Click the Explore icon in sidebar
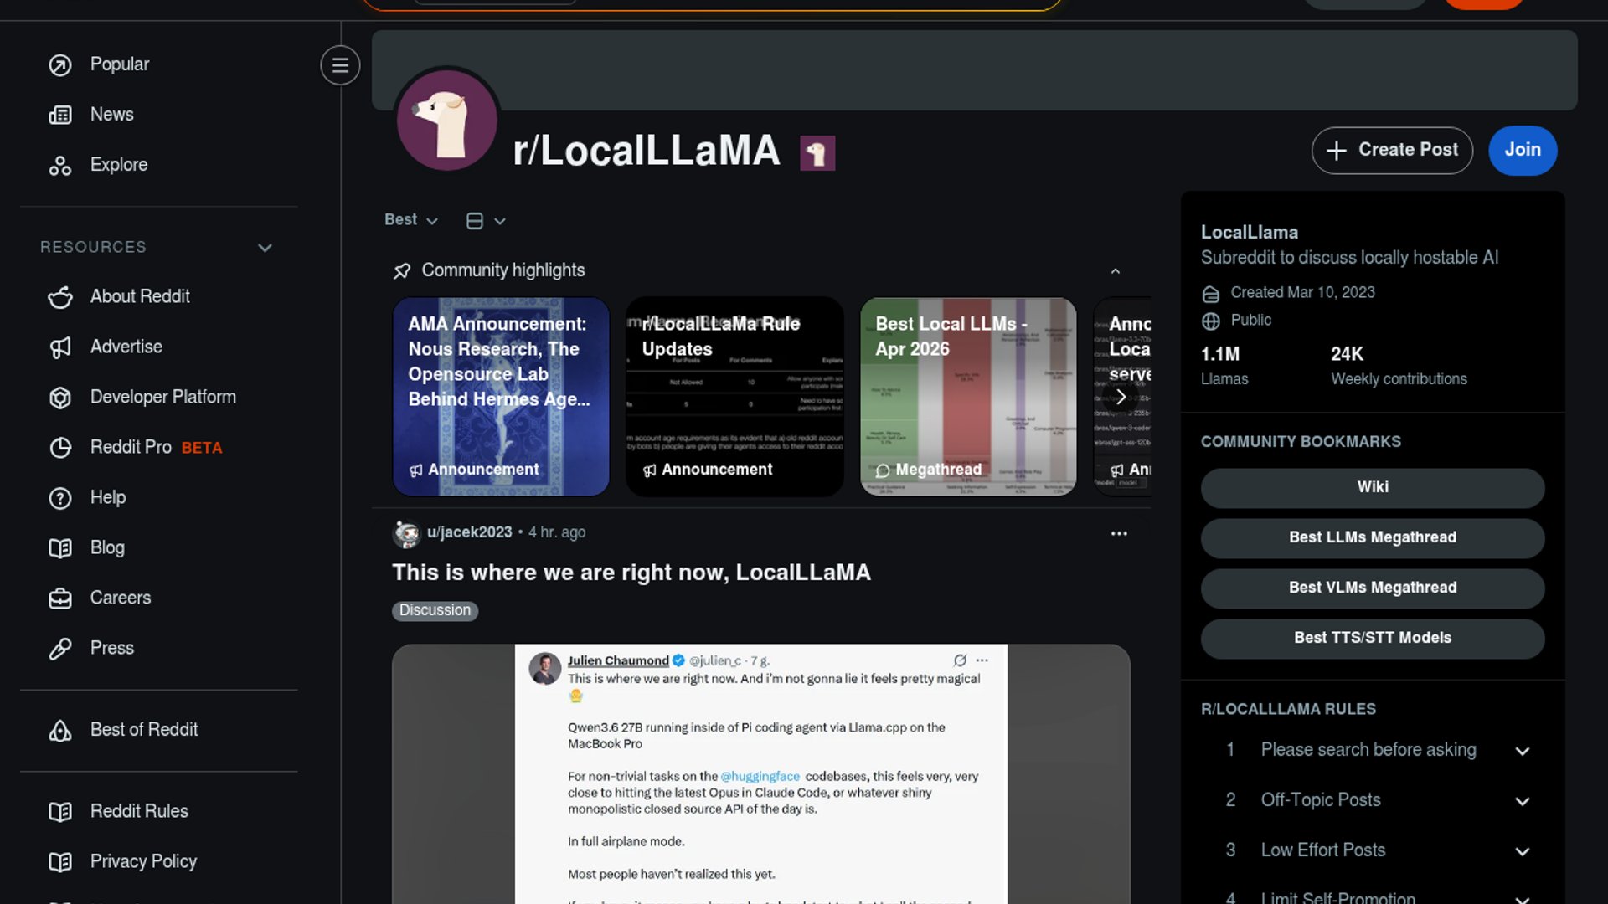1608x904 pixels. (60, 166)
